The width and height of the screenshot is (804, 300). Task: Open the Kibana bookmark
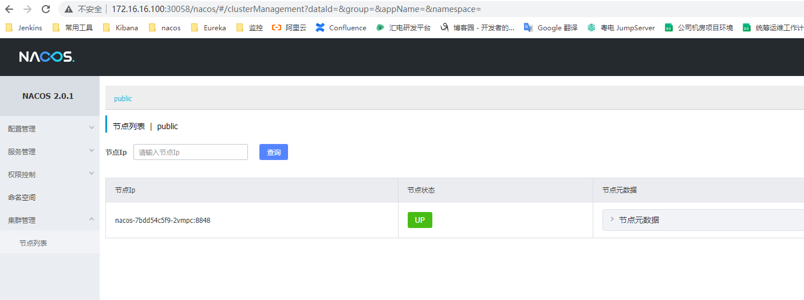pyautogui.click(x=120, y=27)
